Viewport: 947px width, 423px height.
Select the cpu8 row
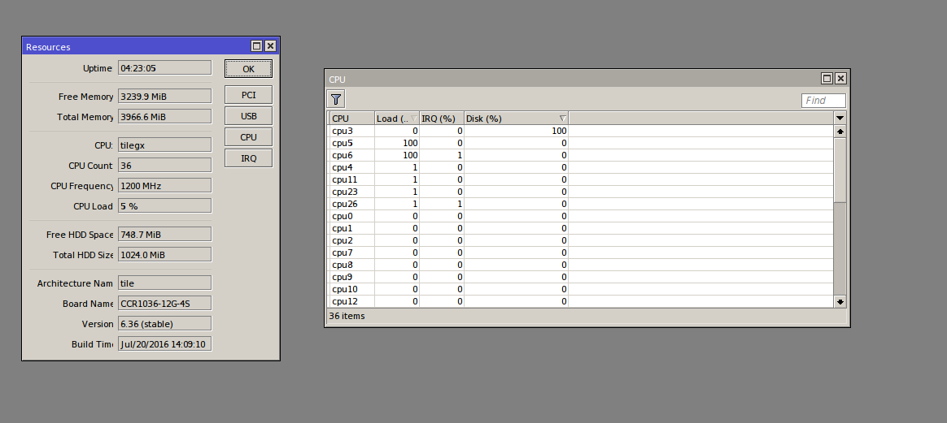coord(581,265)
